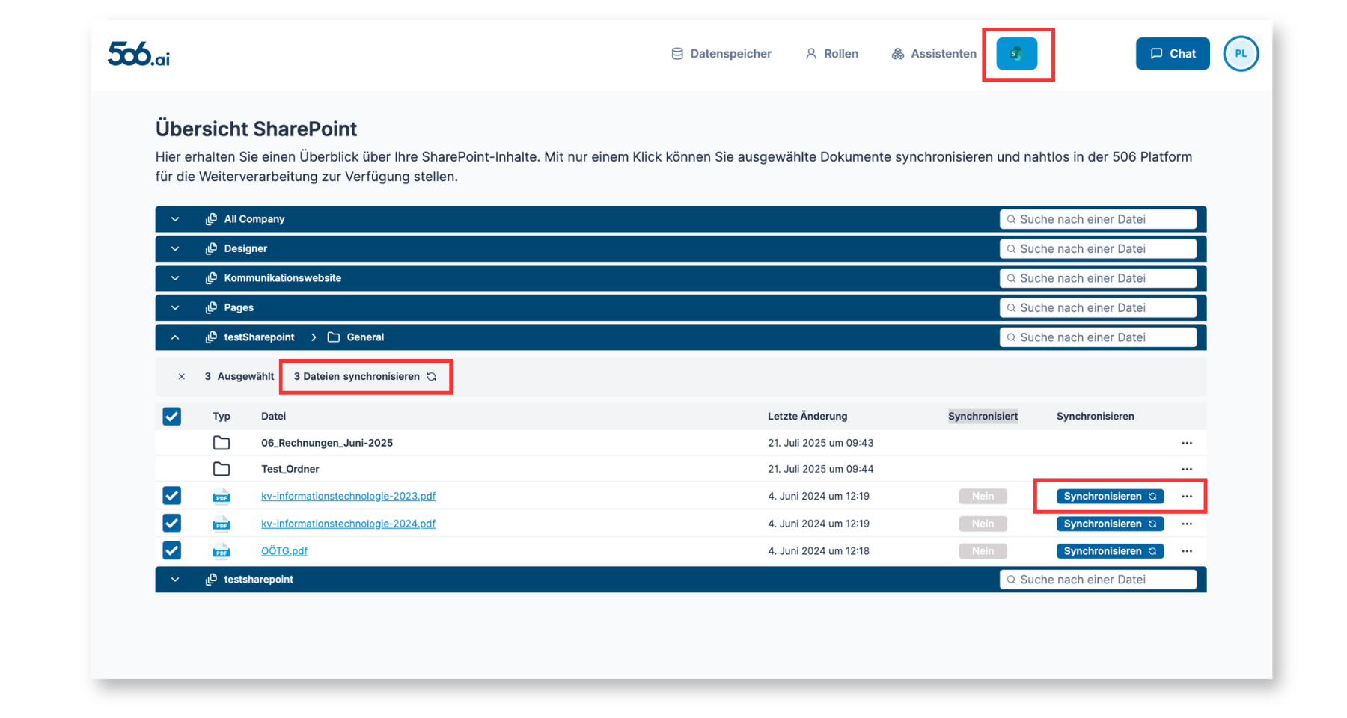The height and width of the screenshot is (718, 1347).
Task: Click 3 Dateien synchronisieren
Action: [365, 376]
